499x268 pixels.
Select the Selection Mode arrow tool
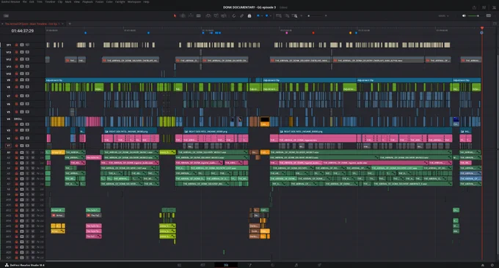click(175, 15)
